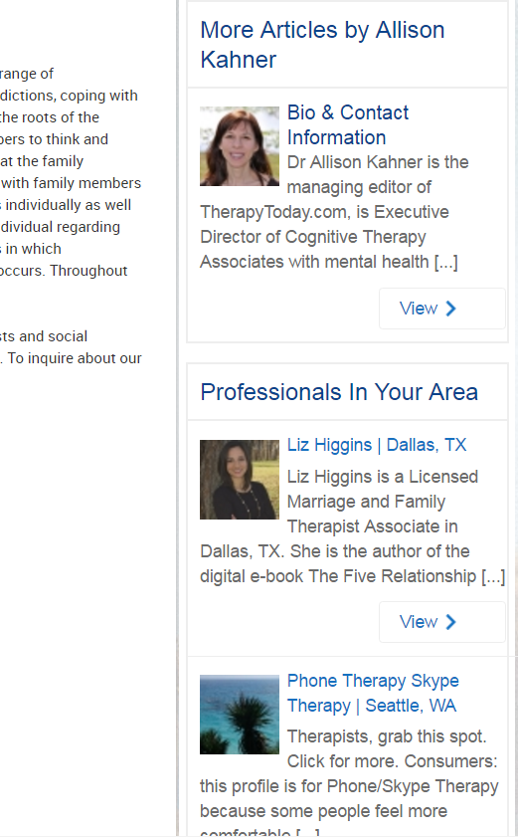Click the chevron arrow in Liz Higgins' View button
Image resolution: width=518 pixels, height=837 pixels.
[x=451, y=622]
